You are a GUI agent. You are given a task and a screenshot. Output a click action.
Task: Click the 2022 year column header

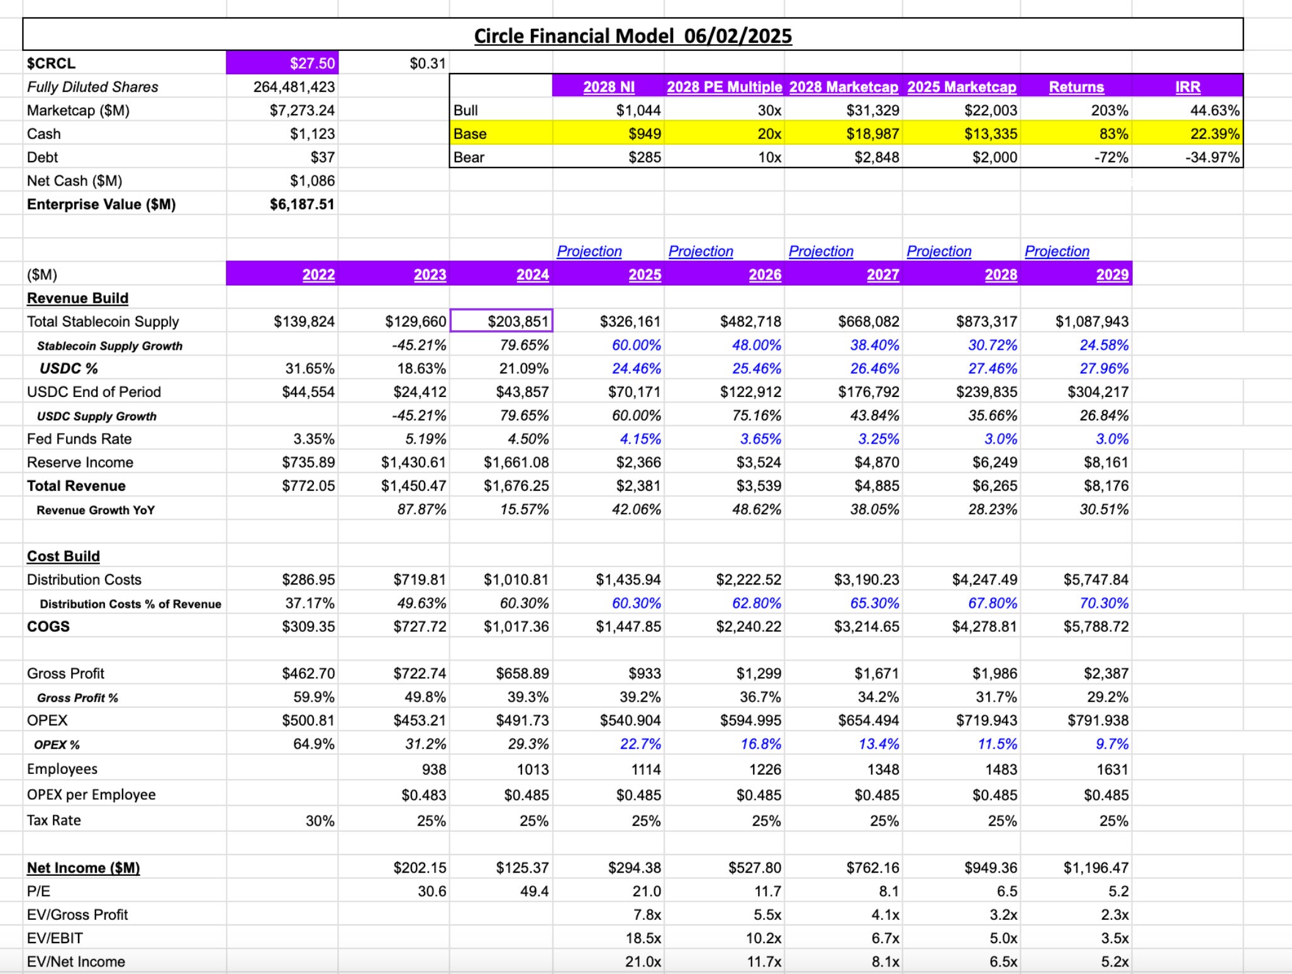[318, 274]
